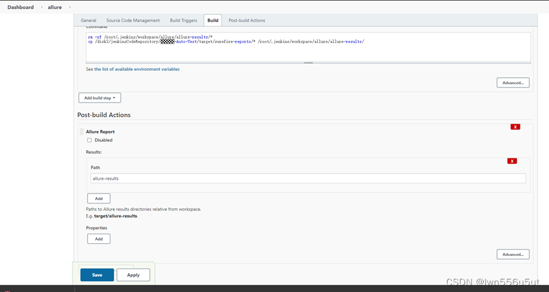The width and height of the screenshot is (549, 292).
Task: Expand the arrow after Dashboard breadcrumb
Action: pyautogui.click(x=41, y=7)
